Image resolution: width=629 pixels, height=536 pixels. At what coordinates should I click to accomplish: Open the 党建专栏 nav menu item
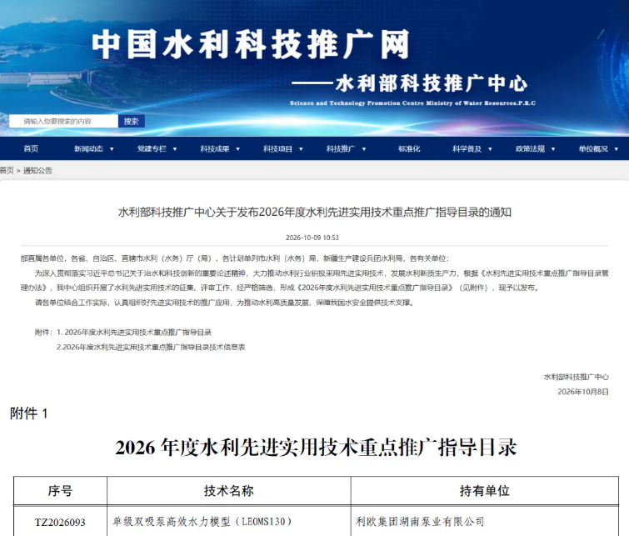[x=152, y=149]
